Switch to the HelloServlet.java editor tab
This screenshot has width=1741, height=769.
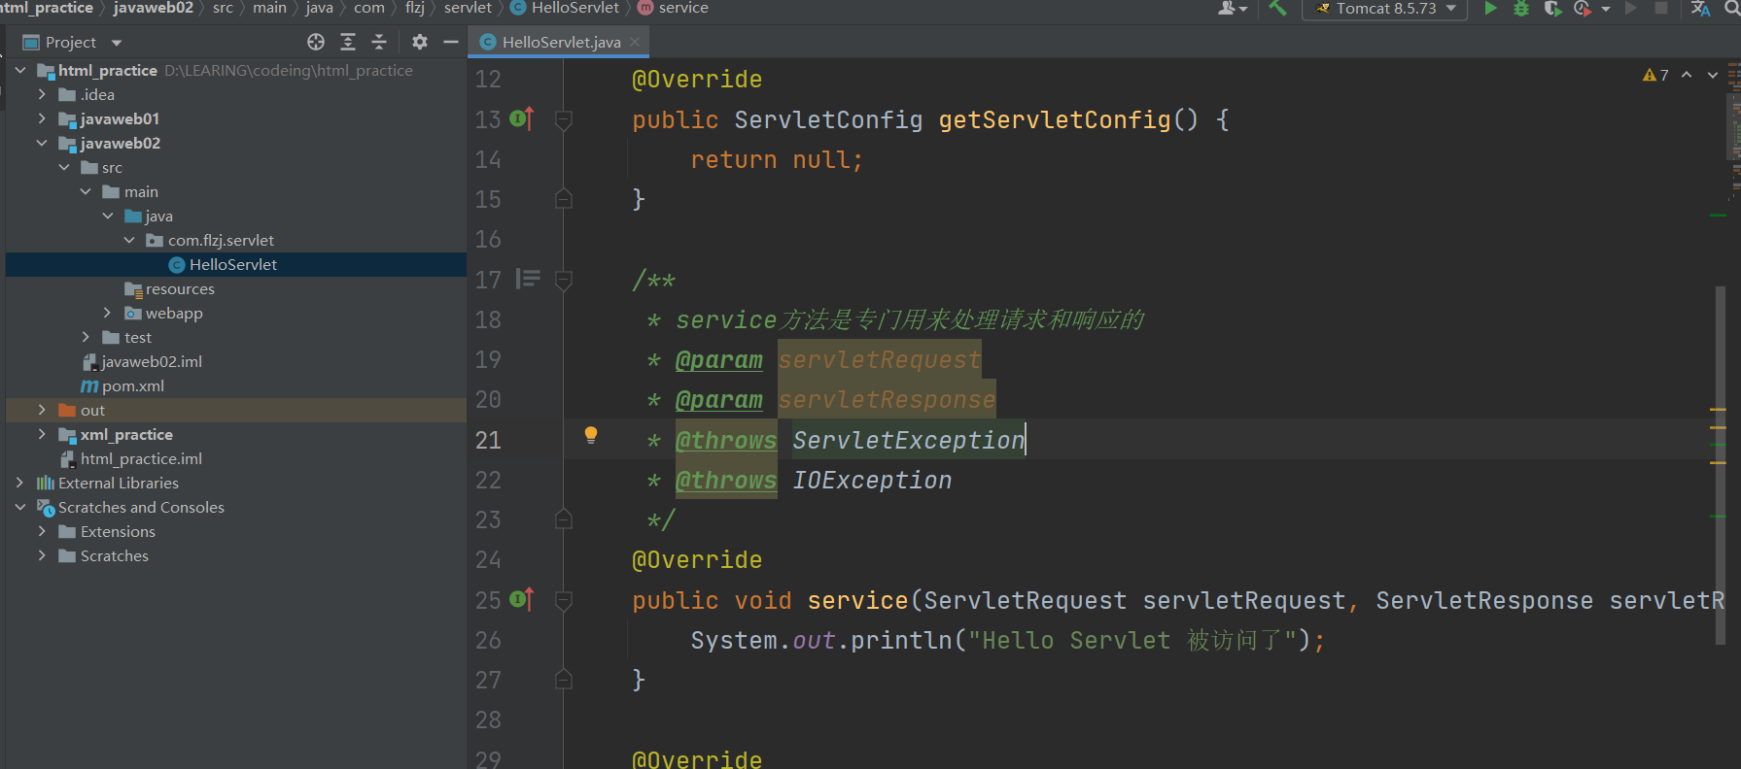[559, 42]
